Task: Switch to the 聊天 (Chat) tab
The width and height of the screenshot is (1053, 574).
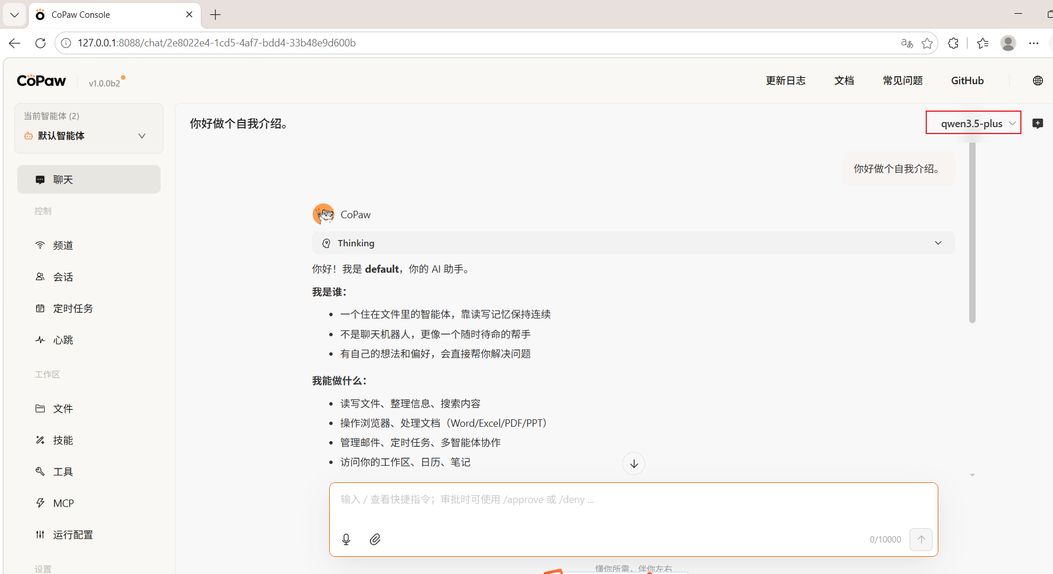Action: click(63, 179)
